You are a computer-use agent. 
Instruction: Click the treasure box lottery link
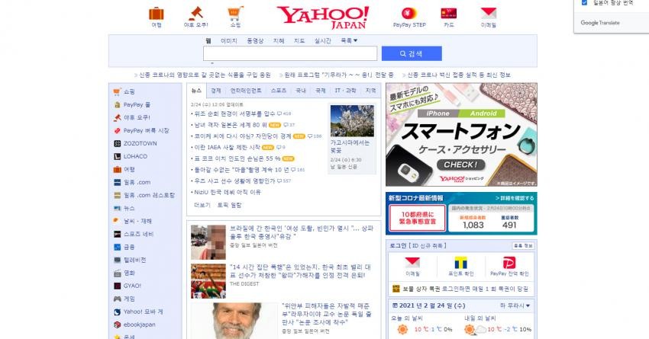pos(465,289)
